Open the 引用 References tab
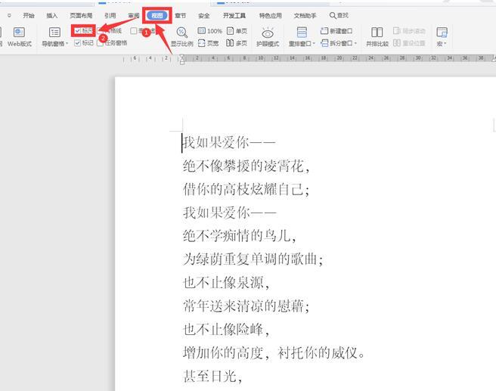Image resolution: width=496 pixels, height=391 pixels. pos(110,15)
